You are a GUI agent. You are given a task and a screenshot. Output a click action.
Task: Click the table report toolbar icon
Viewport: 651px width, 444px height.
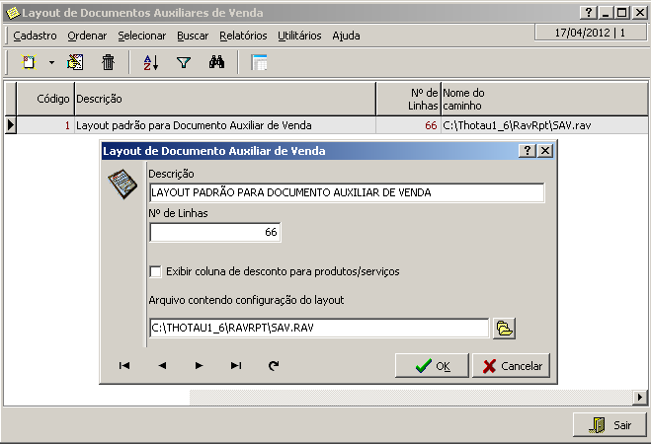coord(259,62)
